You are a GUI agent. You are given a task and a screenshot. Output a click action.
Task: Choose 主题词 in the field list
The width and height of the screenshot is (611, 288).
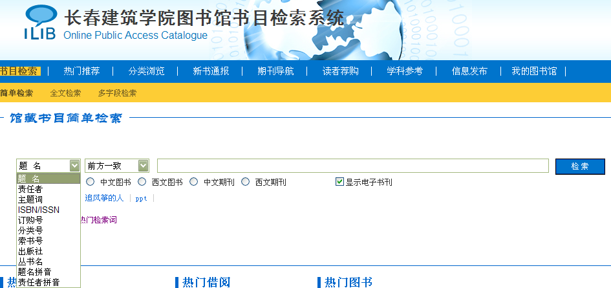[48, 199]
